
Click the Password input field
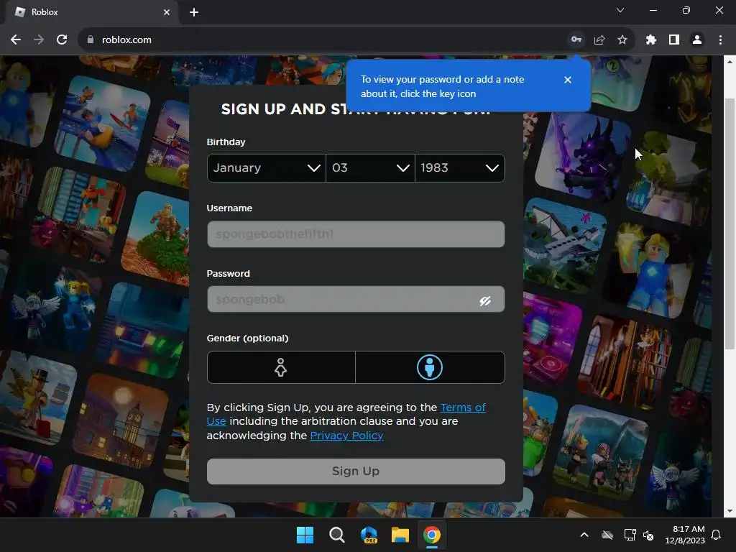(356, 300)
